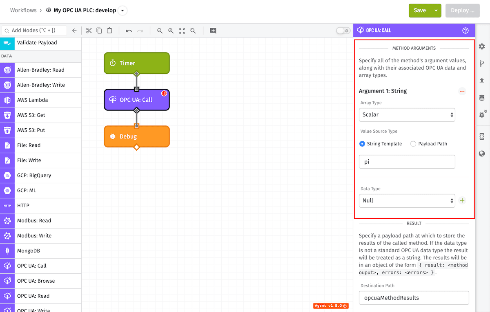Open the Array Type Scalar dropdown
Viewport: 490px width, 312px height.
[x=407, y=114]
